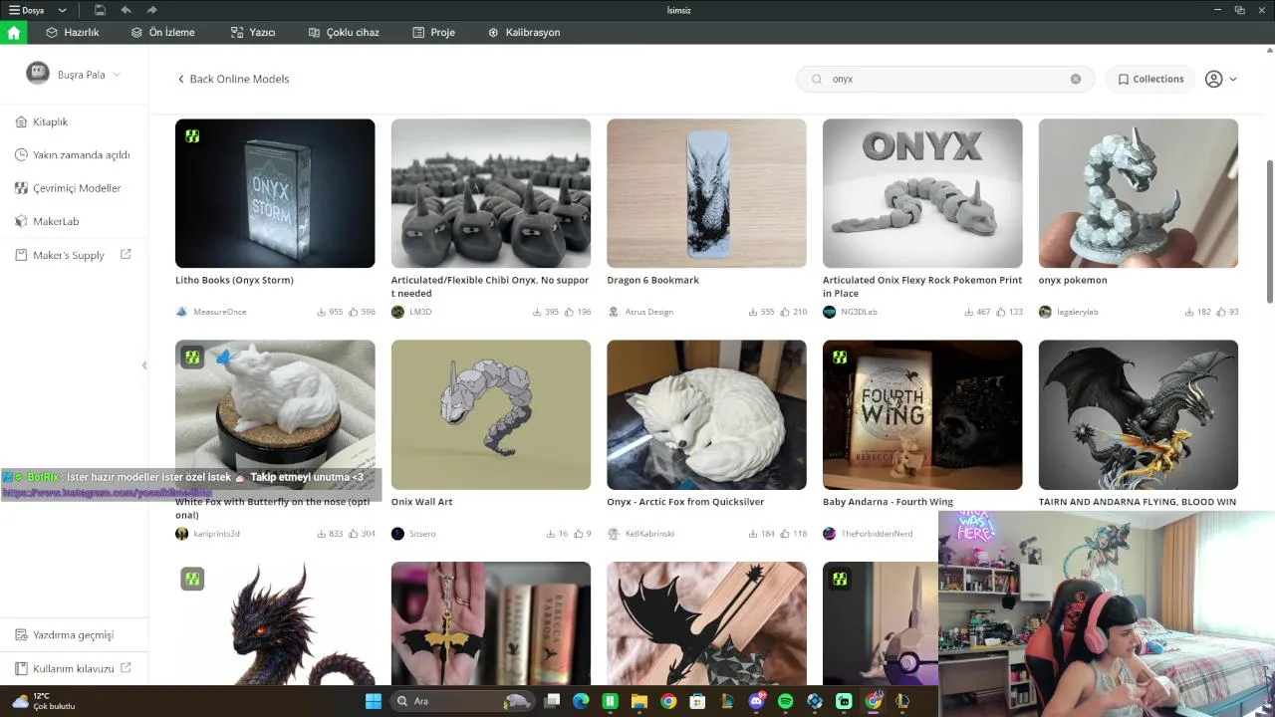Viewport: 1275px width, 717px height.
Task: Open the Çoklu cihaz tab
Action: click(344, 32)
